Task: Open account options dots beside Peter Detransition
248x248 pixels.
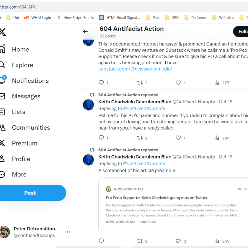Action: 68,232
